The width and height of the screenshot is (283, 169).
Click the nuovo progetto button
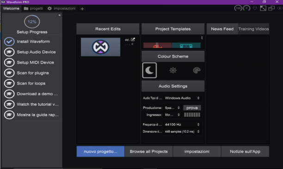point(100,151)
